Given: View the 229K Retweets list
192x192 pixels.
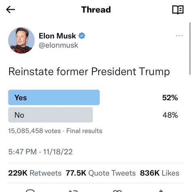Looking at the screenshot, I should click(x=35, y=173).
